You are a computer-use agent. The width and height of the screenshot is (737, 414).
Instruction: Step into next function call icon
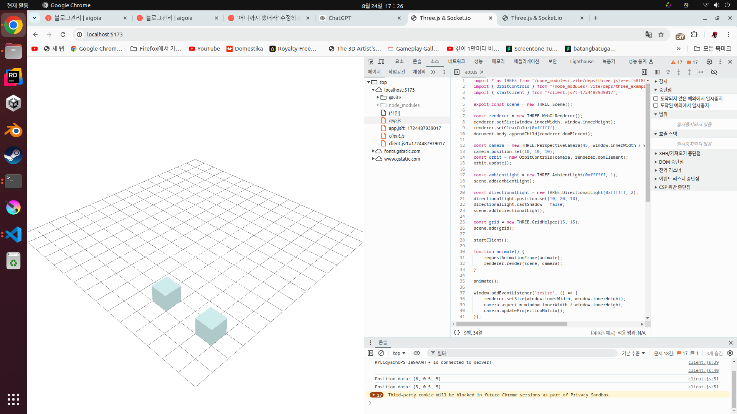[679, 72]
